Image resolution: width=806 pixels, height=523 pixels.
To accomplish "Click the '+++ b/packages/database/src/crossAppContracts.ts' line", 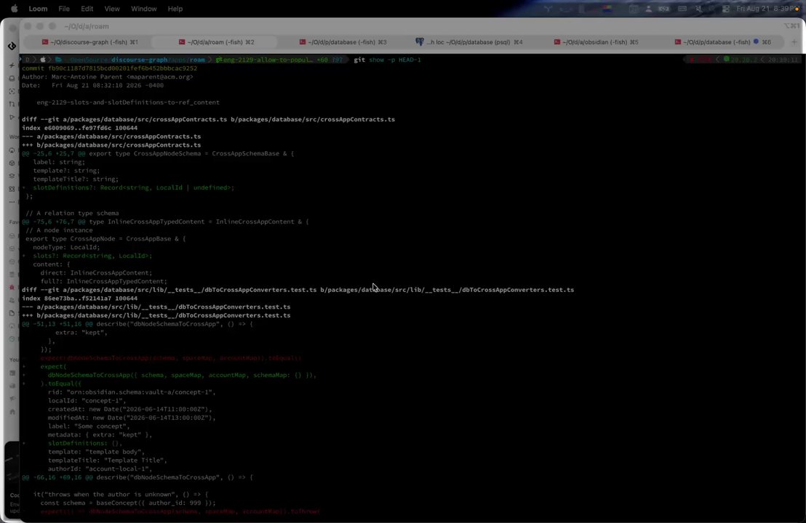I will coord(111,145).
